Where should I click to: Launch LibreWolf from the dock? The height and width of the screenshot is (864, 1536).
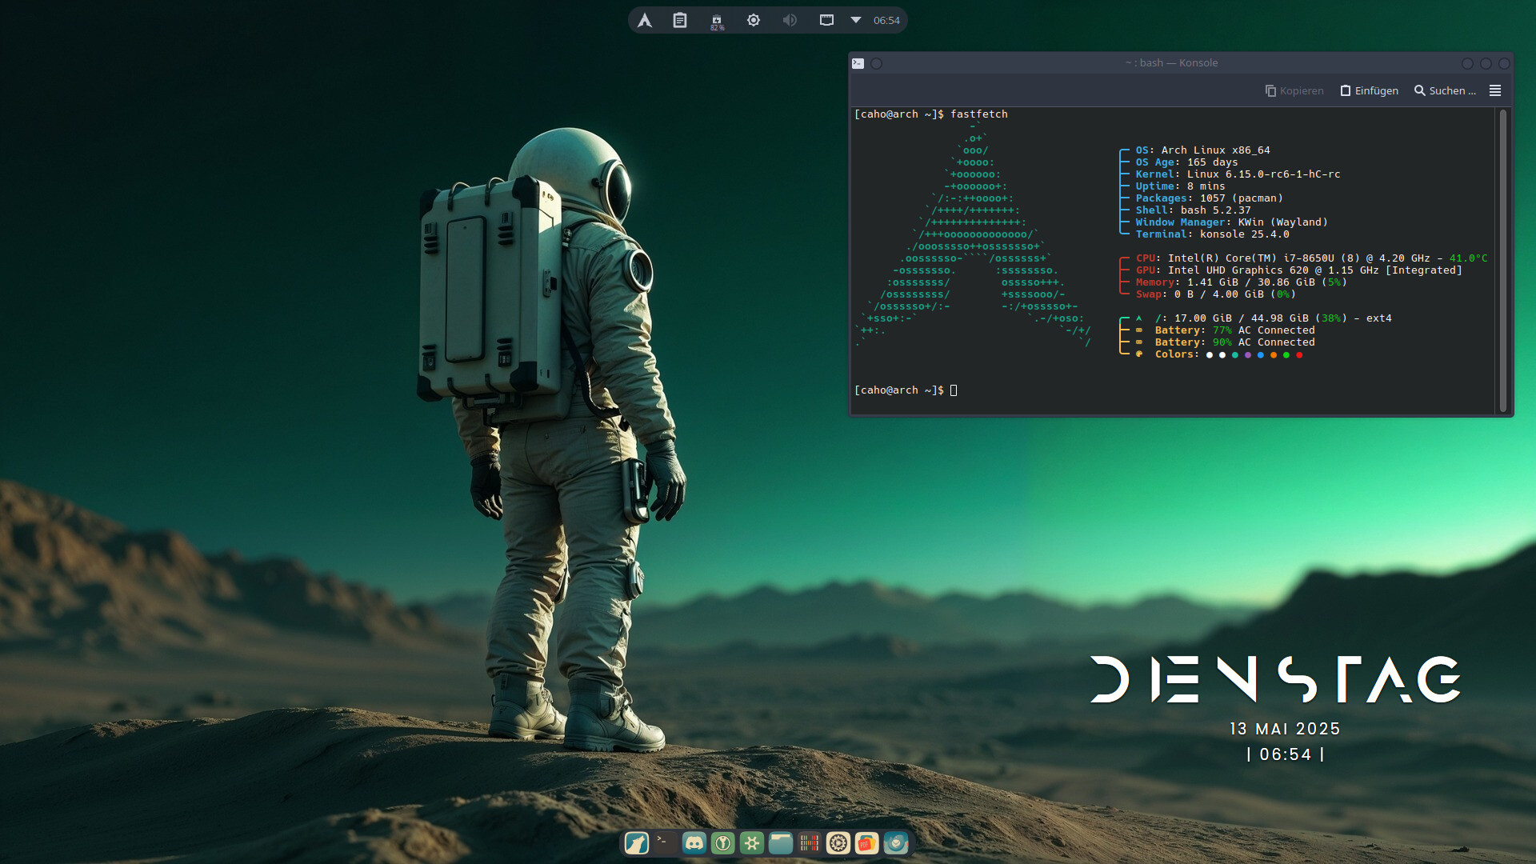point(637,843)
